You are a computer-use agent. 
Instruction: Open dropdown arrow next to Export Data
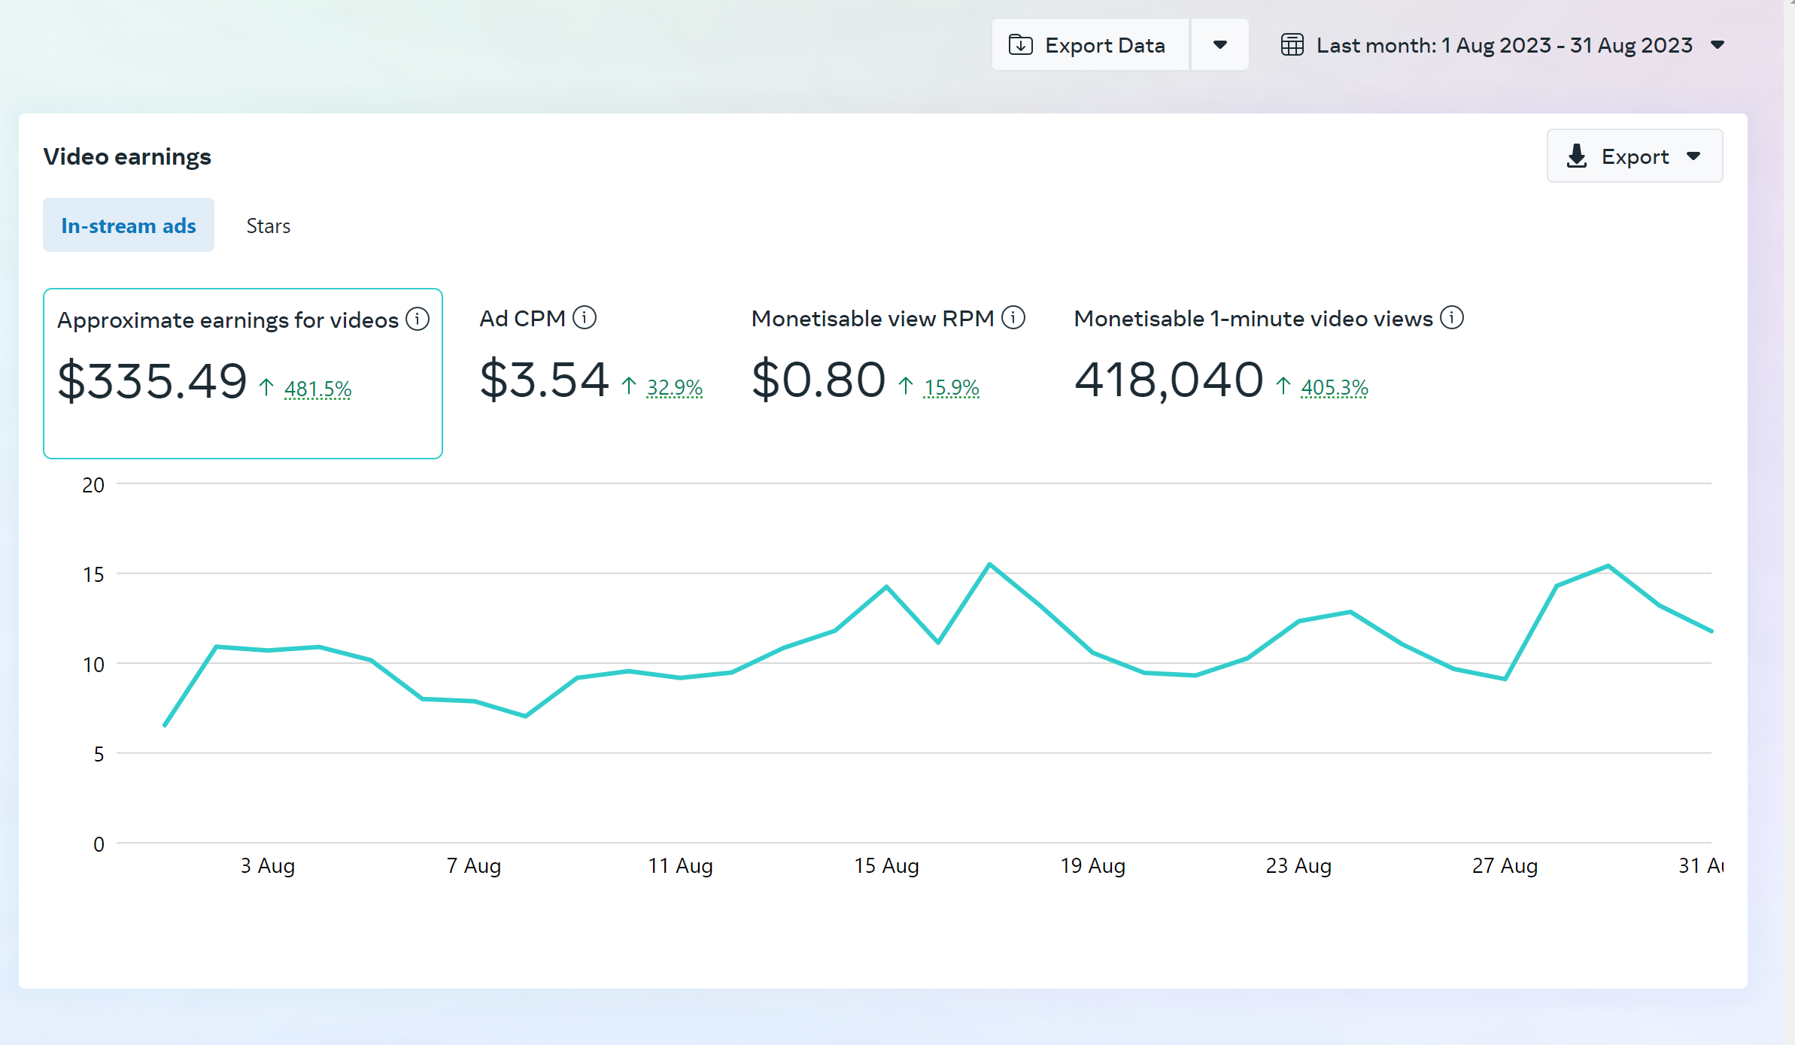pos(1220,45)
